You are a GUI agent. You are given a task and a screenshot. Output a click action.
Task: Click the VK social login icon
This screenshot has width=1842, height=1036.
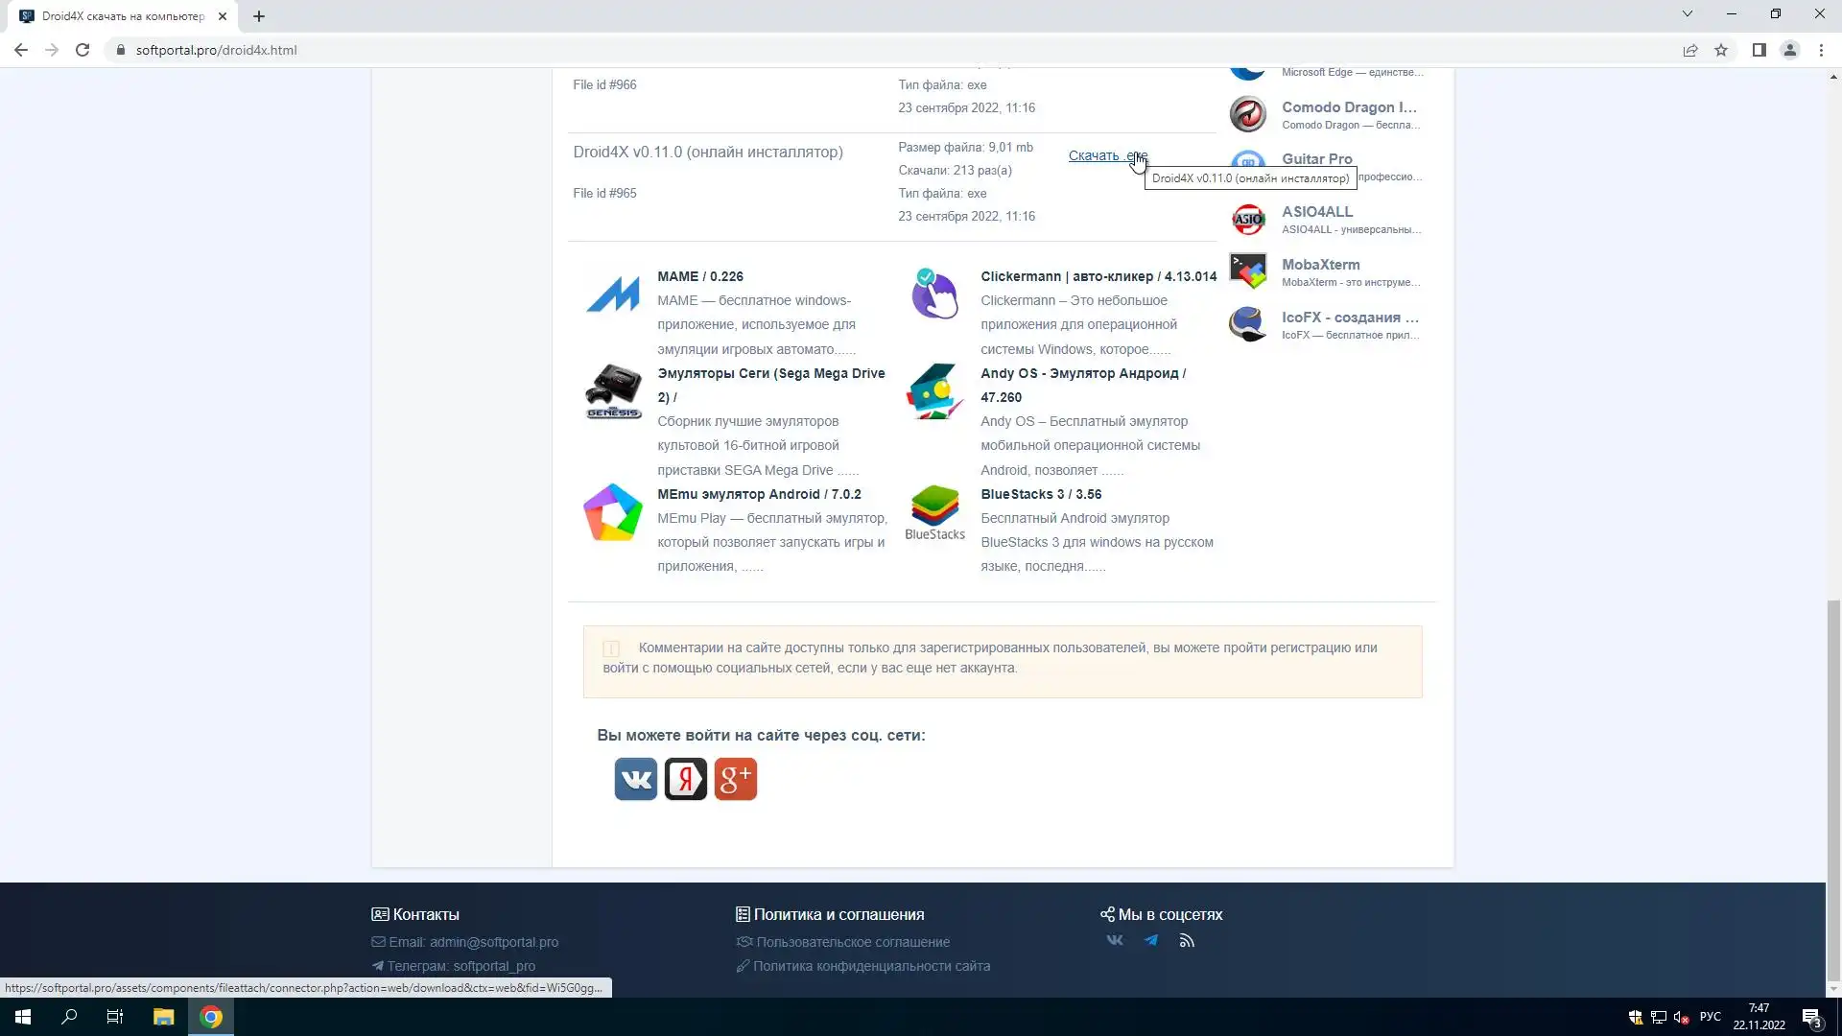pyautogui.click(x=635, y=779)
